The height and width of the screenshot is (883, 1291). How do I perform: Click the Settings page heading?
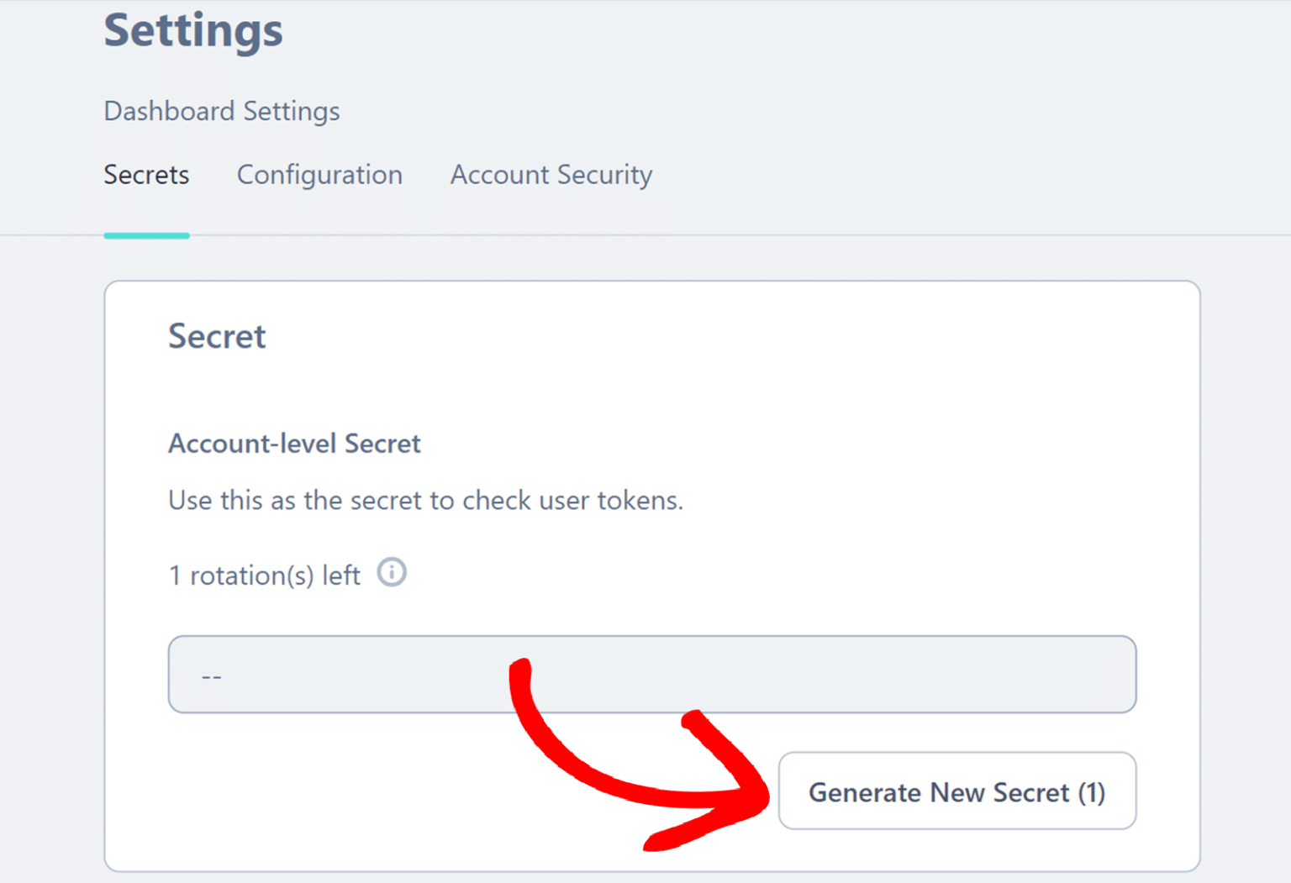192,30
